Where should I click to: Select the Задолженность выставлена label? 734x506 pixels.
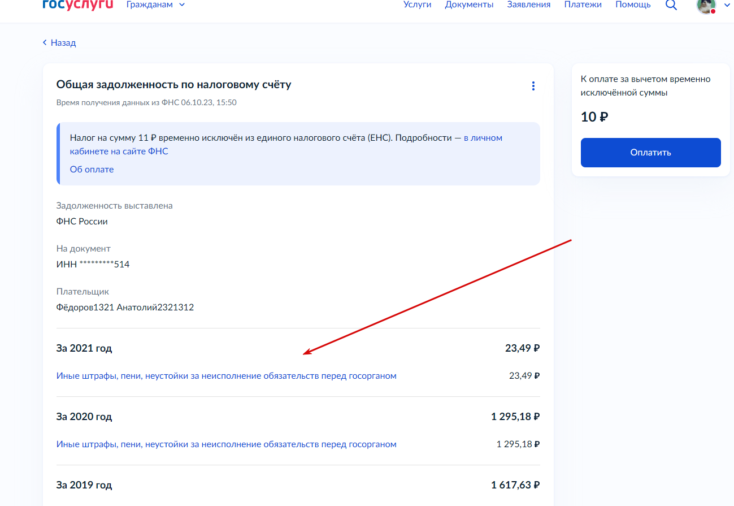(115, 206)
